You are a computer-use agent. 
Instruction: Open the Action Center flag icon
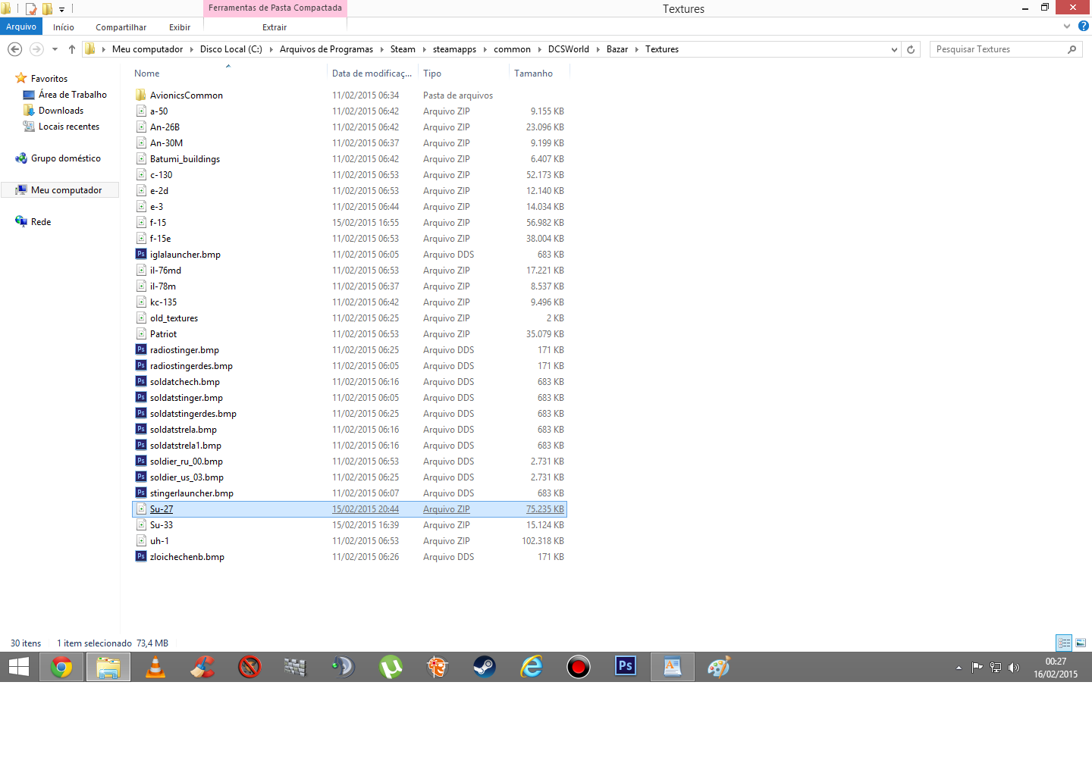[x=977, y=668]
